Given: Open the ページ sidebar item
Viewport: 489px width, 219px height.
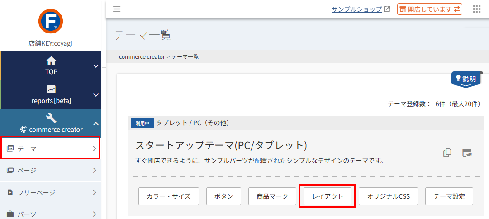Looking at the screenshot, I should pos(50,170).
